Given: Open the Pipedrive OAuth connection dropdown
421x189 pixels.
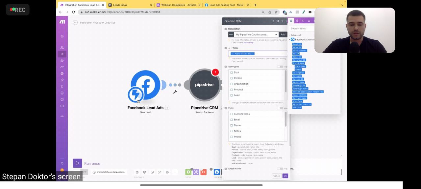Looking at the screenshot, I should [256, 35].
